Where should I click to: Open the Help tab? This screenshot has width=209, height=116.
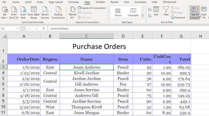[154, 2]
